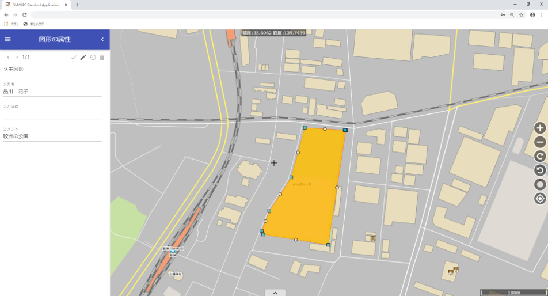Zoom in the map with plus button

tap(540, 128)
